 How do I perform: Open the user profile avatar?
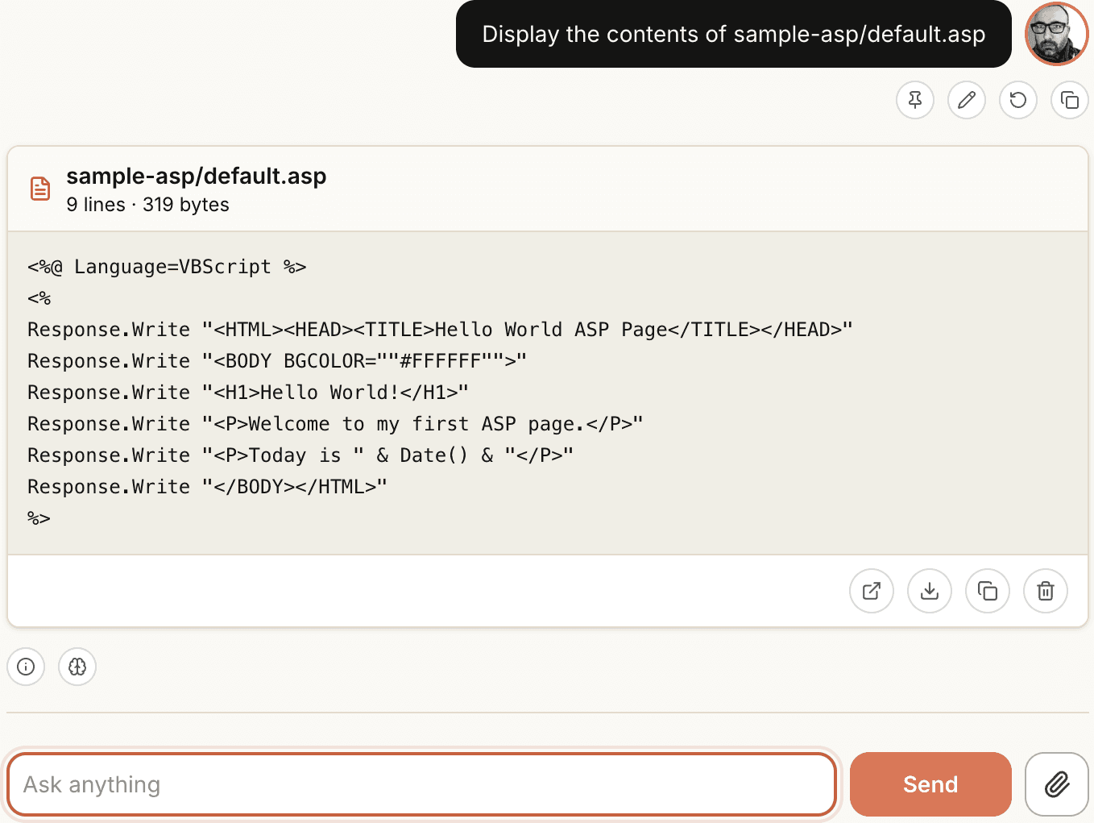(1057, 34)
